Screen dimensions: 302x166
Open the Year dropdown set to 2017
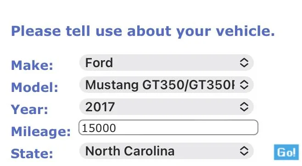167,107
